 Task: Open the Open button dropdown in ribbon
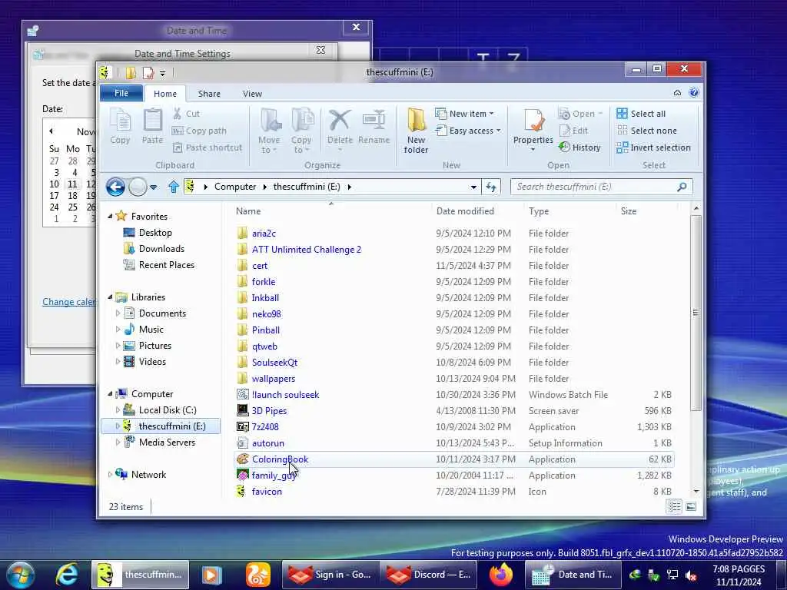pos(600,114)
